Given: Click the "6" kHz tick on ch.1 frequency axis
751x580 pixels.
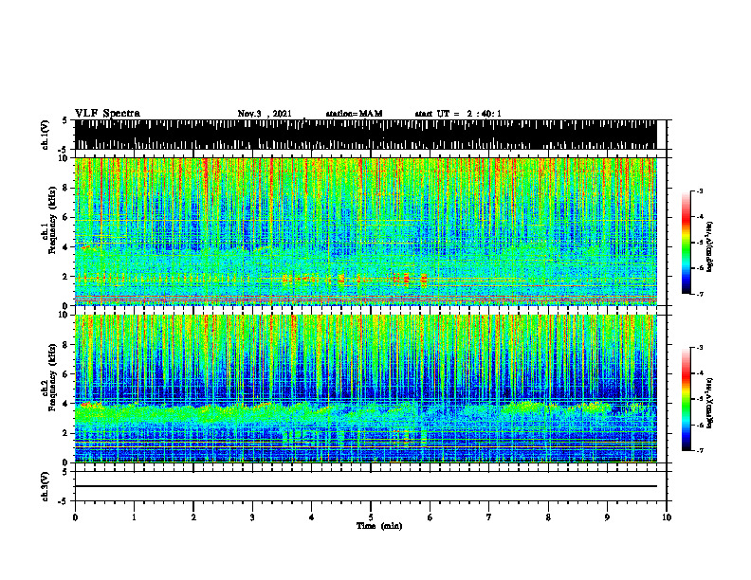Looking at the screenshot, I should tap(65, 218).
